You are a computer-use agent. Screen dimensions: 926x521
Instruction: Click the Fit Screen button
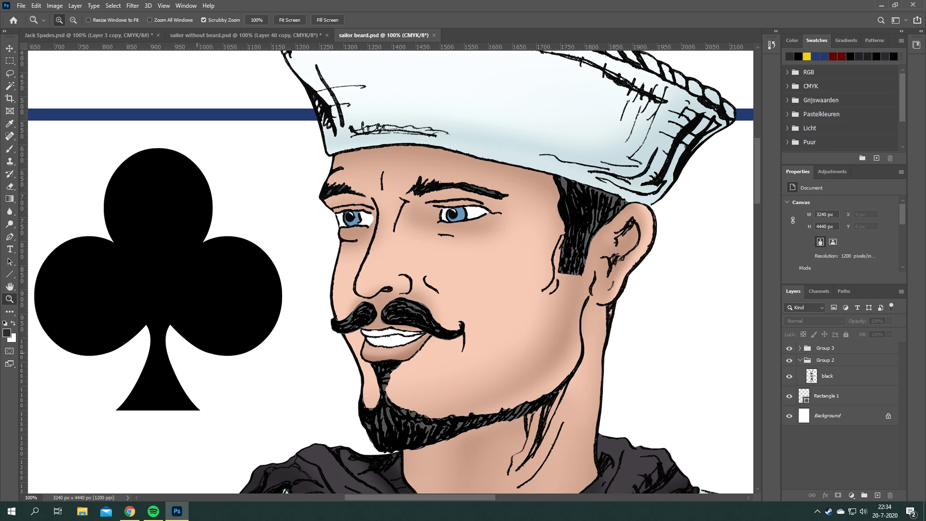tap(289, 20)
